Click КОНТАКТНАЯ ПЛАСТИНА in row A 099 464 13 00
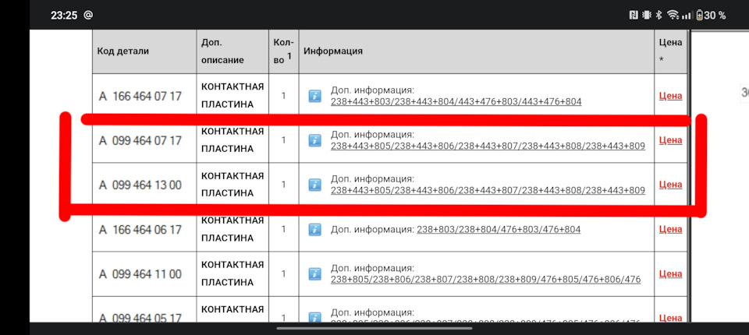This screenshot has height=335, width=749. (233, 184)
